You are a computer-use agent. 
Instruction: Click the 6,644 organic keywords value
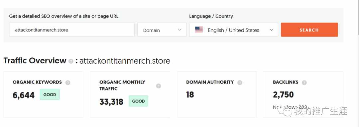coord(24,95)
